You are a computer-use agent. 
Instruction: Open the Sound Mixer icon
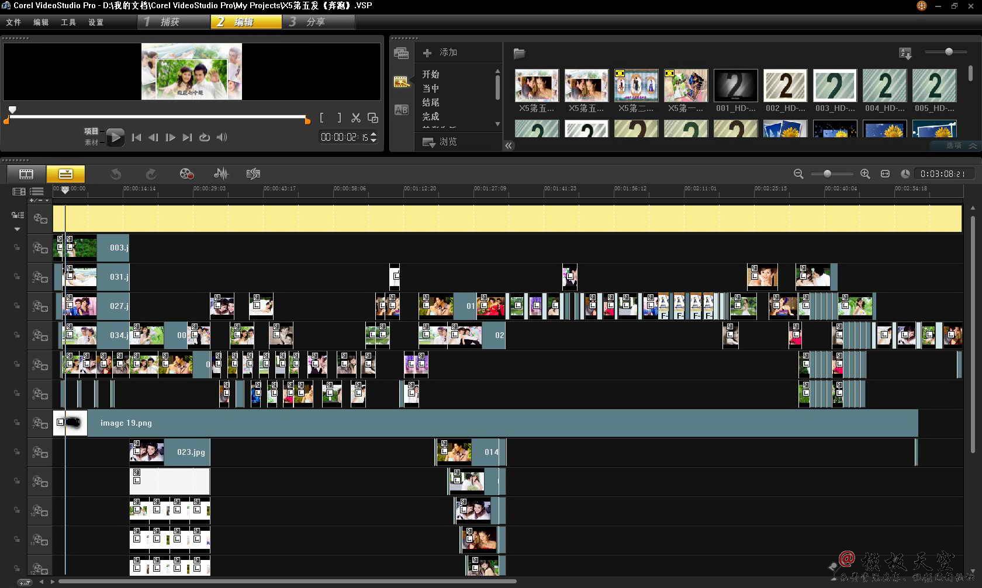pyautogui.click(x=221, y=174)
